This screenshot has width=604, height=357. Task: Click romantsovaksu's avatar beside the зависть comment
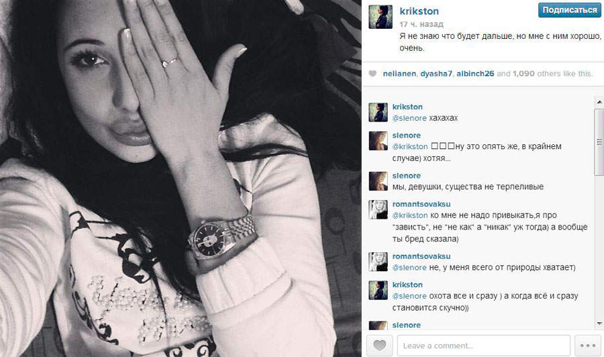coord(379,209)
